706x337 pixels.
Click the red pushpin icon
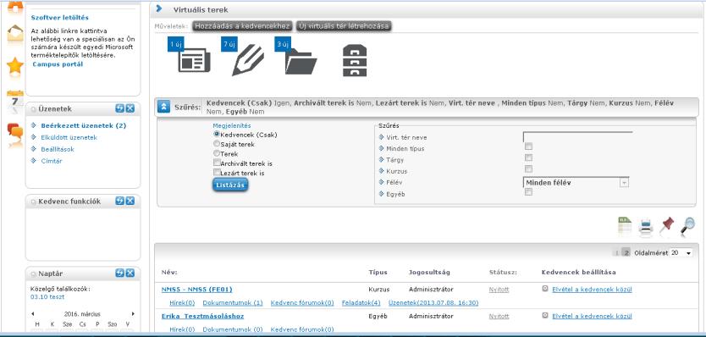[667, 226]
